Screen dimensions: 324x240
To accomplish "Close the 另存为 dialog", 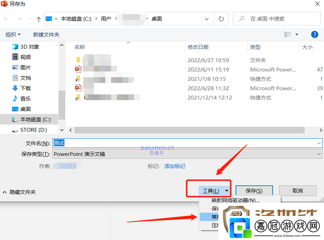I will (317, 4).
